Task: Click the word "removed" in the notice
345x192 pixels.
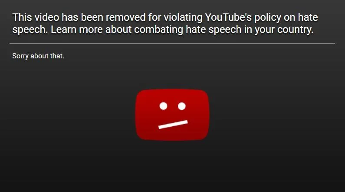Action: 126,18
